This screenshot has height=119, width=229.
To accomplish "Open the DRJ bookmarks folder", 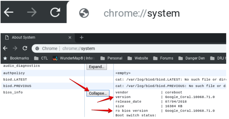I will point(218,58).
